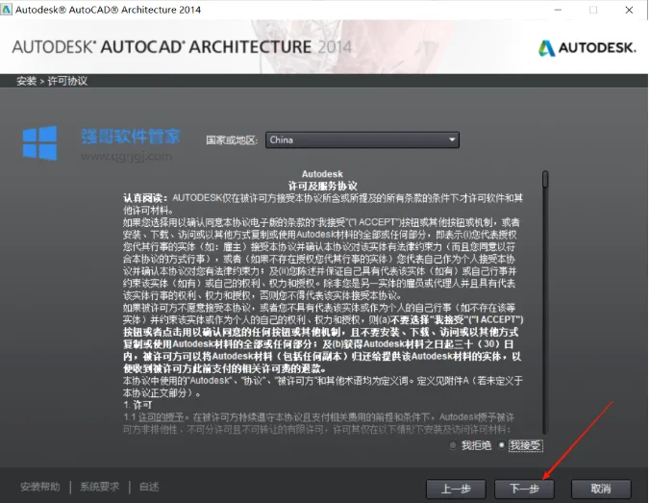Open the 国家或地区 country dropdown showing China
The width and height of the screenshot is (650, 503).
pyautogui.click(x=362, y=139)
